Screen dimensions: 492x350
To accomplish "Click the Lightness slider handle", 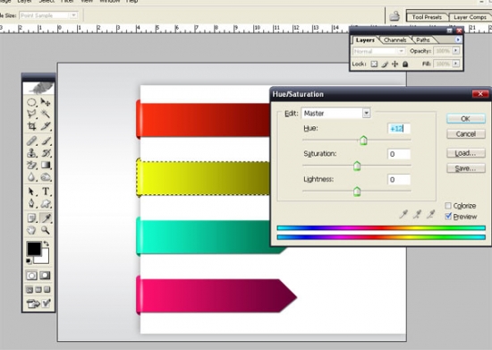I will tap(357, 192).
